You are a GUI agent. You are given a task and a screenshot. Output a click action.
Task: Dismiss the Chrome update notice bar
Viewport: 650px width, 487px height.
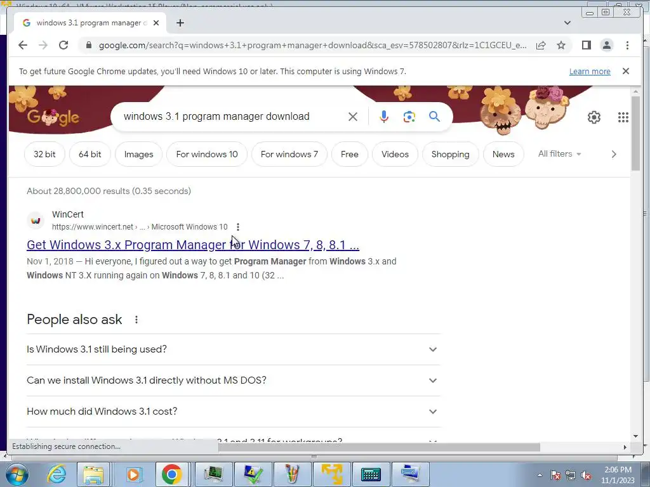coord(625,71)
